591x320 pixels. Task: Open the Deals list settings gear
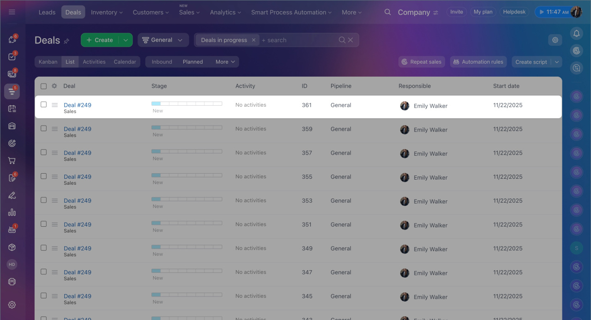[x=555, y=40]
